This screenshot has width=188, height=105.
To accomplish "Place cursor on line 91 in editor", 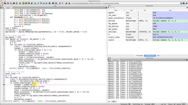I will pos(56,85).
